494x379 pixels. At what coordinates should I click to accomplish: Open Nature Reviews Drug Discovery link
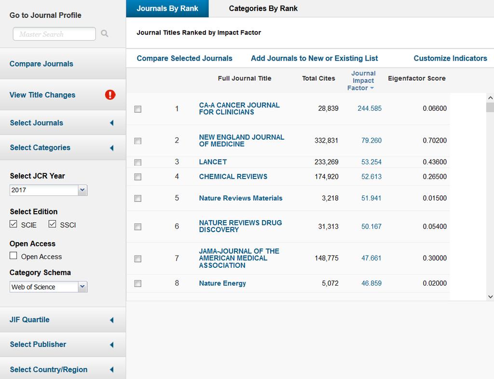click(x=240, y=226)
